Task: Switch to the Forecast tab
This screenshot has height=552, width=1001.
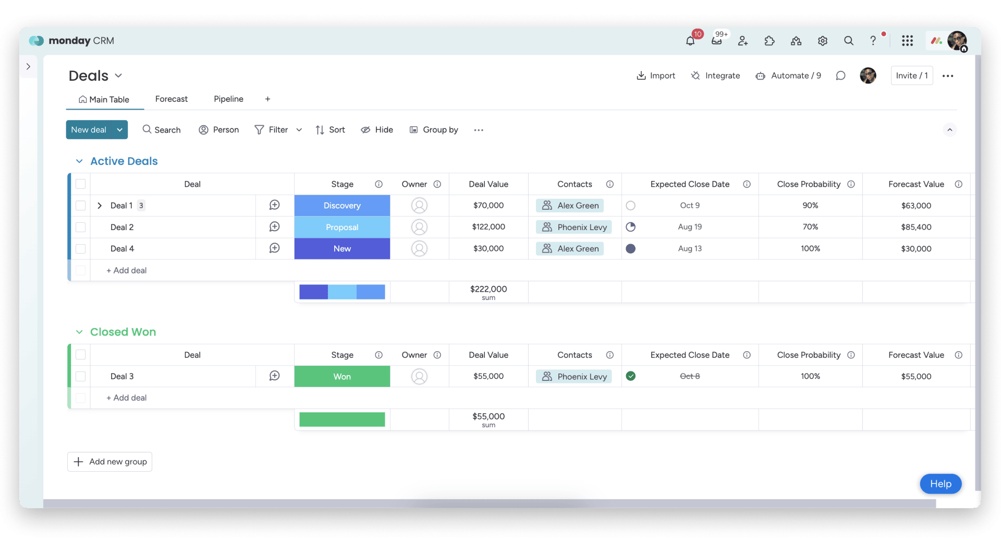Action: [x=171, y=99]
